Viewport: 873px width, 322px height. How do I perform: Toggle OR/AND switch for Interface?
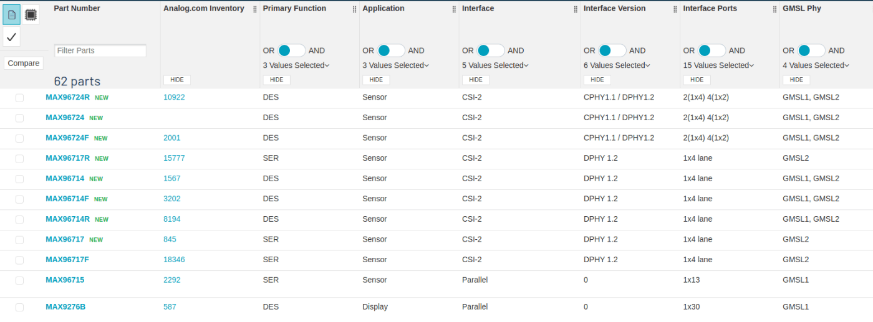491,50
